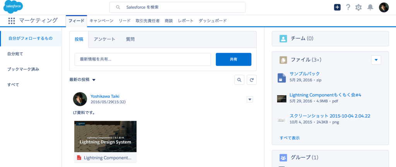Viewport: 396px width, 167px height.
Task: Open the notifications bell
Action: (370, 7)
